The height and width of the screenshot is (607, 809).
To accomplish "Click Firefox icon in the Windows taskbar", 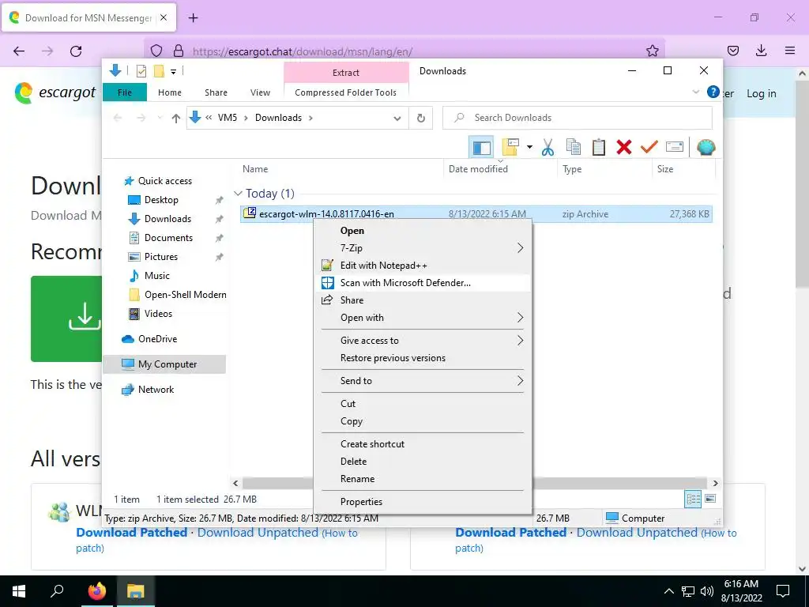I will click(96, 591).
